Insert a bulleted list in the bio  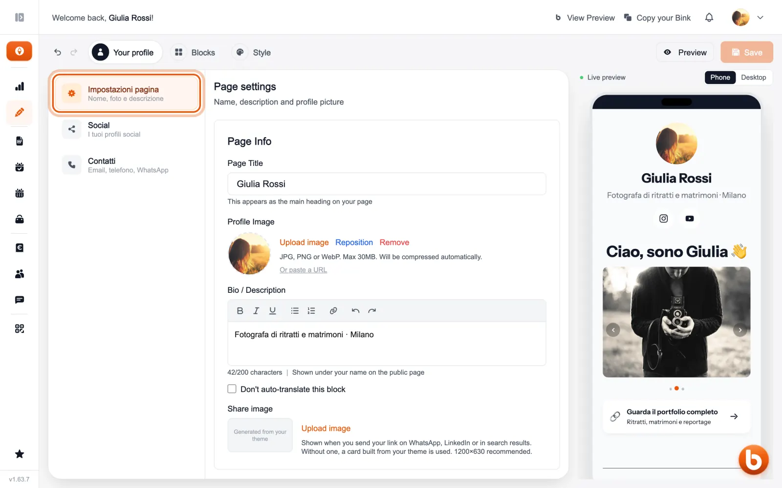tap(295, 311)
